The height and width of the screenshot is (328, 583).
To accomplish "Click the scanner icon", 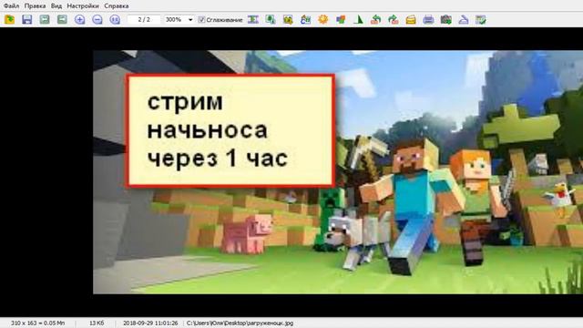I will 464,19.
